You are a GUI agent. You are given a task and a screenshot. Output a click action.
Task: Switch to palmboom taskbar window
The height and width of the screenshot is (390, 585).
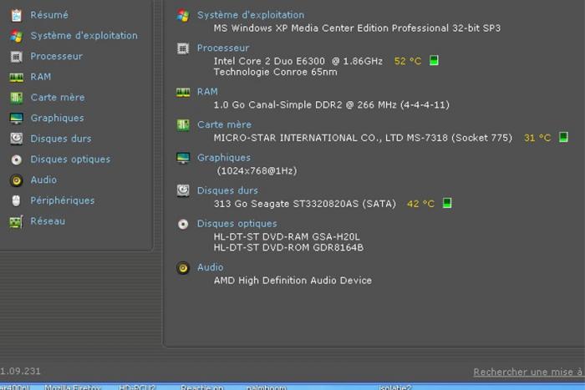click(x=266, y=387)
